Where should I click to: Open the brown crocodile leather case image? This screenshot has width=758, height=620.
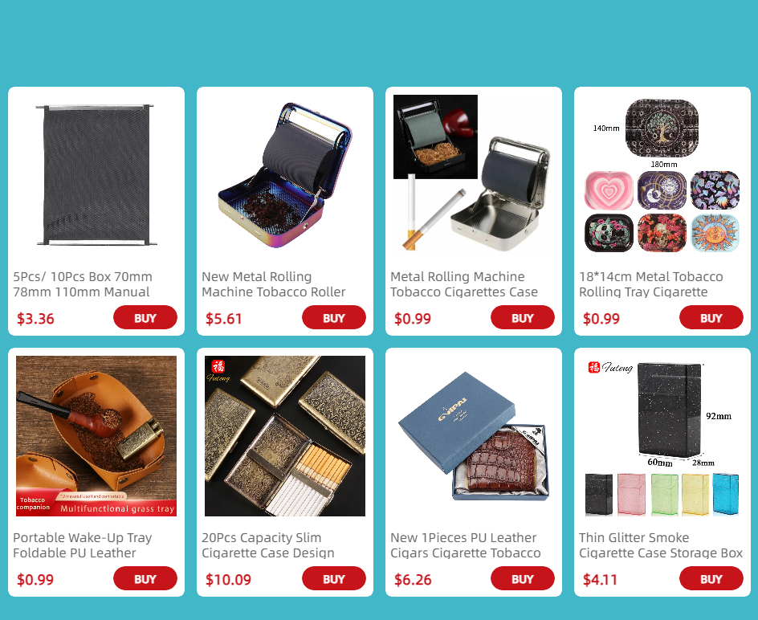[474, 436]
